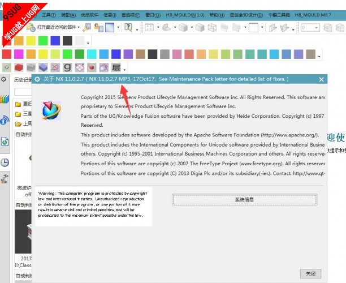Click the person-with-list toolbar icon
Screen dimensions: 346x283
tap(98, 27)
